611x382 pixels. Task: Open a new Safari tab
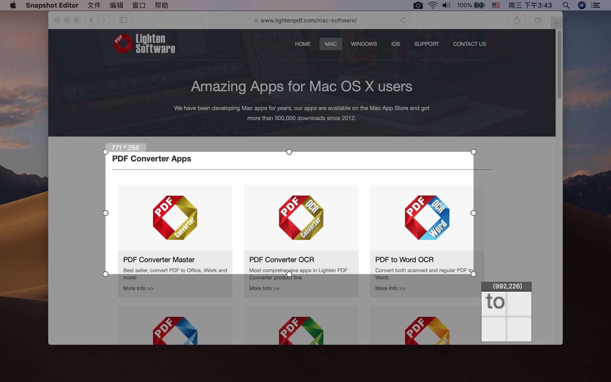(x=556, y=23)
